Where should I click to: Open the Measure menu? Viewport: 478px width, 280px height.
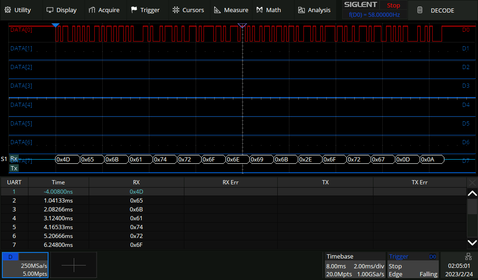pyautogui.click(x=231, y=10)
